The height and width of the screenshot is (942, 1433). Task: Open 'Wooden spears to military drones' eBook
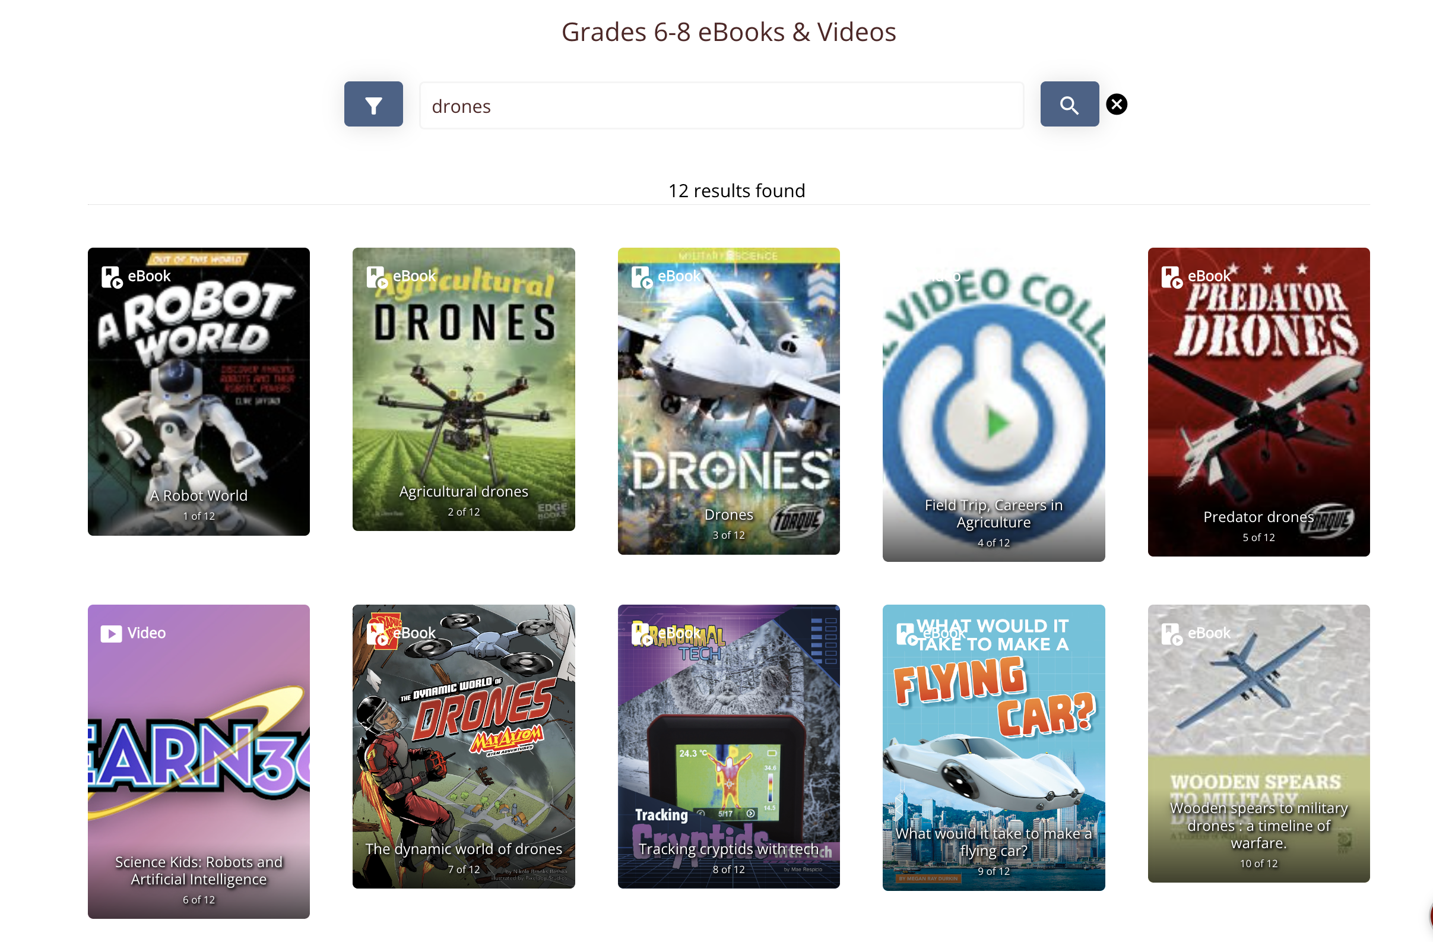coord(1258,743)
